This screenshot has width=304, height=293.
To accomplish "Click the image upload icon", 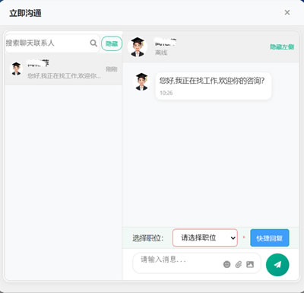I will (x=250, y=264).
